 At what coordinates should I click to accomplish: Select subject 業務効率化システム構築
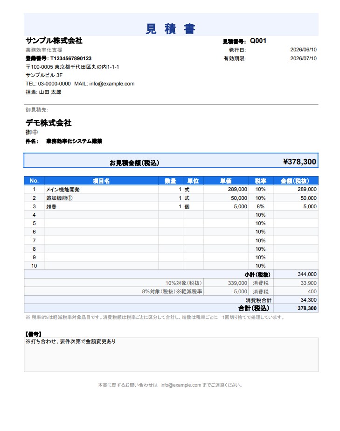pyautogui.click(x=74, y=141)
